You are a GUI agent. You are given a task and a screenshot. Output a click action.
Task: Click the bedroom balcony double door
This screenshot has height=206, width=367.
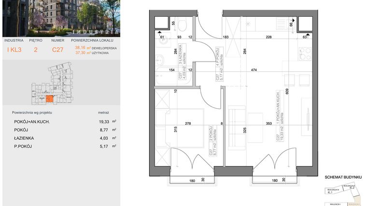(192, 158)
